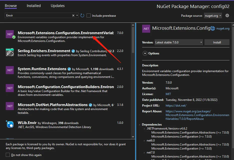Click verified badge next to Microsoft.DotNet.PlatformAbstractions
Viewport: 234px width, 160px height.
pyautogui.click(x=90, y=105)
